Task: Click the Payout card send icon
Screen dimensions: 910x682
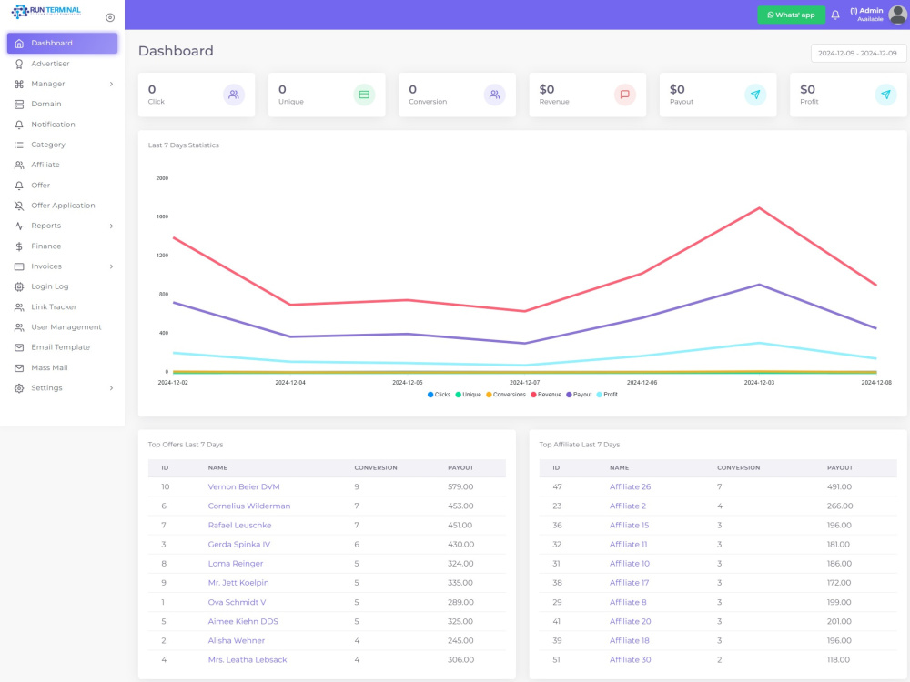Action: click(755, 95)
